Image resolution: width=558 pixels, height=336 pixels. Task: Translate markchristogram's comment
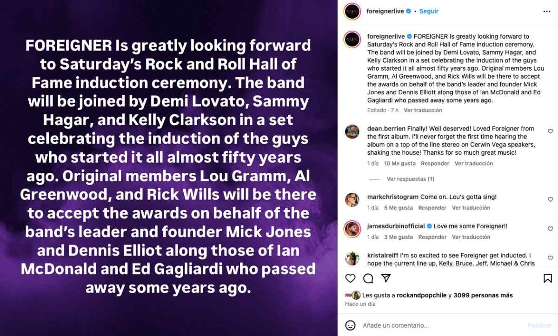point(471,208)
